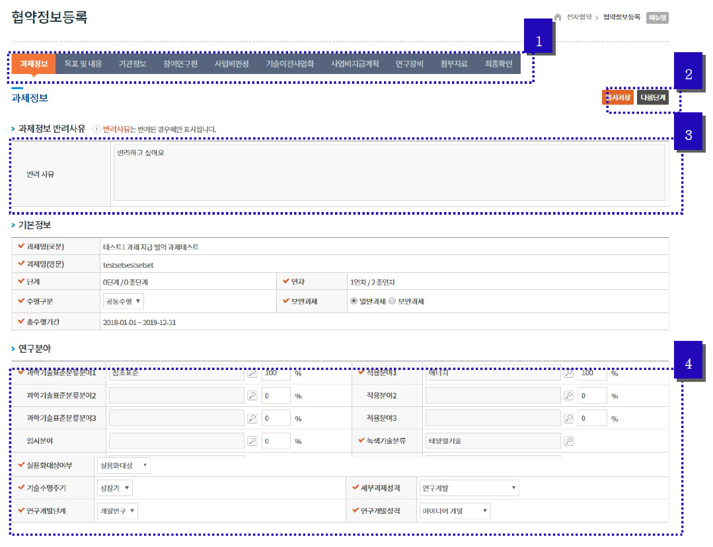Click the 반려 사유 text area

click(389, 172)
